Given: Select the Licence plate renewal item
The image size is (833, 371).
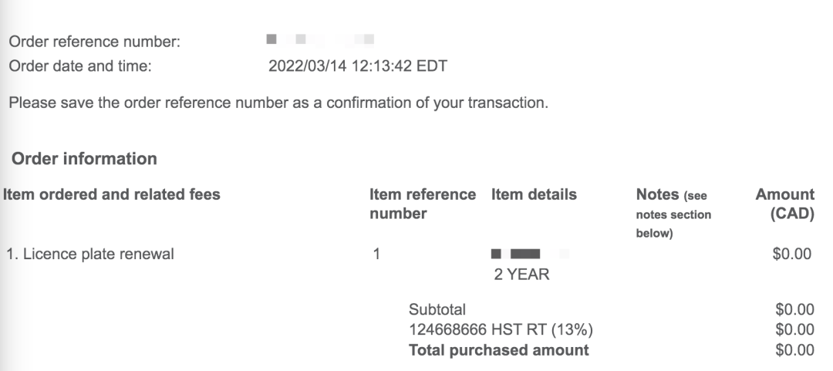Looking at the screenshot, I should point(89,253).
